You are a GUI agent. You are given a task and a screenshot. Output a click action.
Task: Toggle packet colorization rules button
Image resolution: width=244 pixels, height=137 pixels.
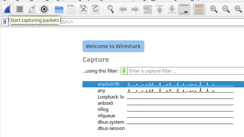(x=199, y=9)
